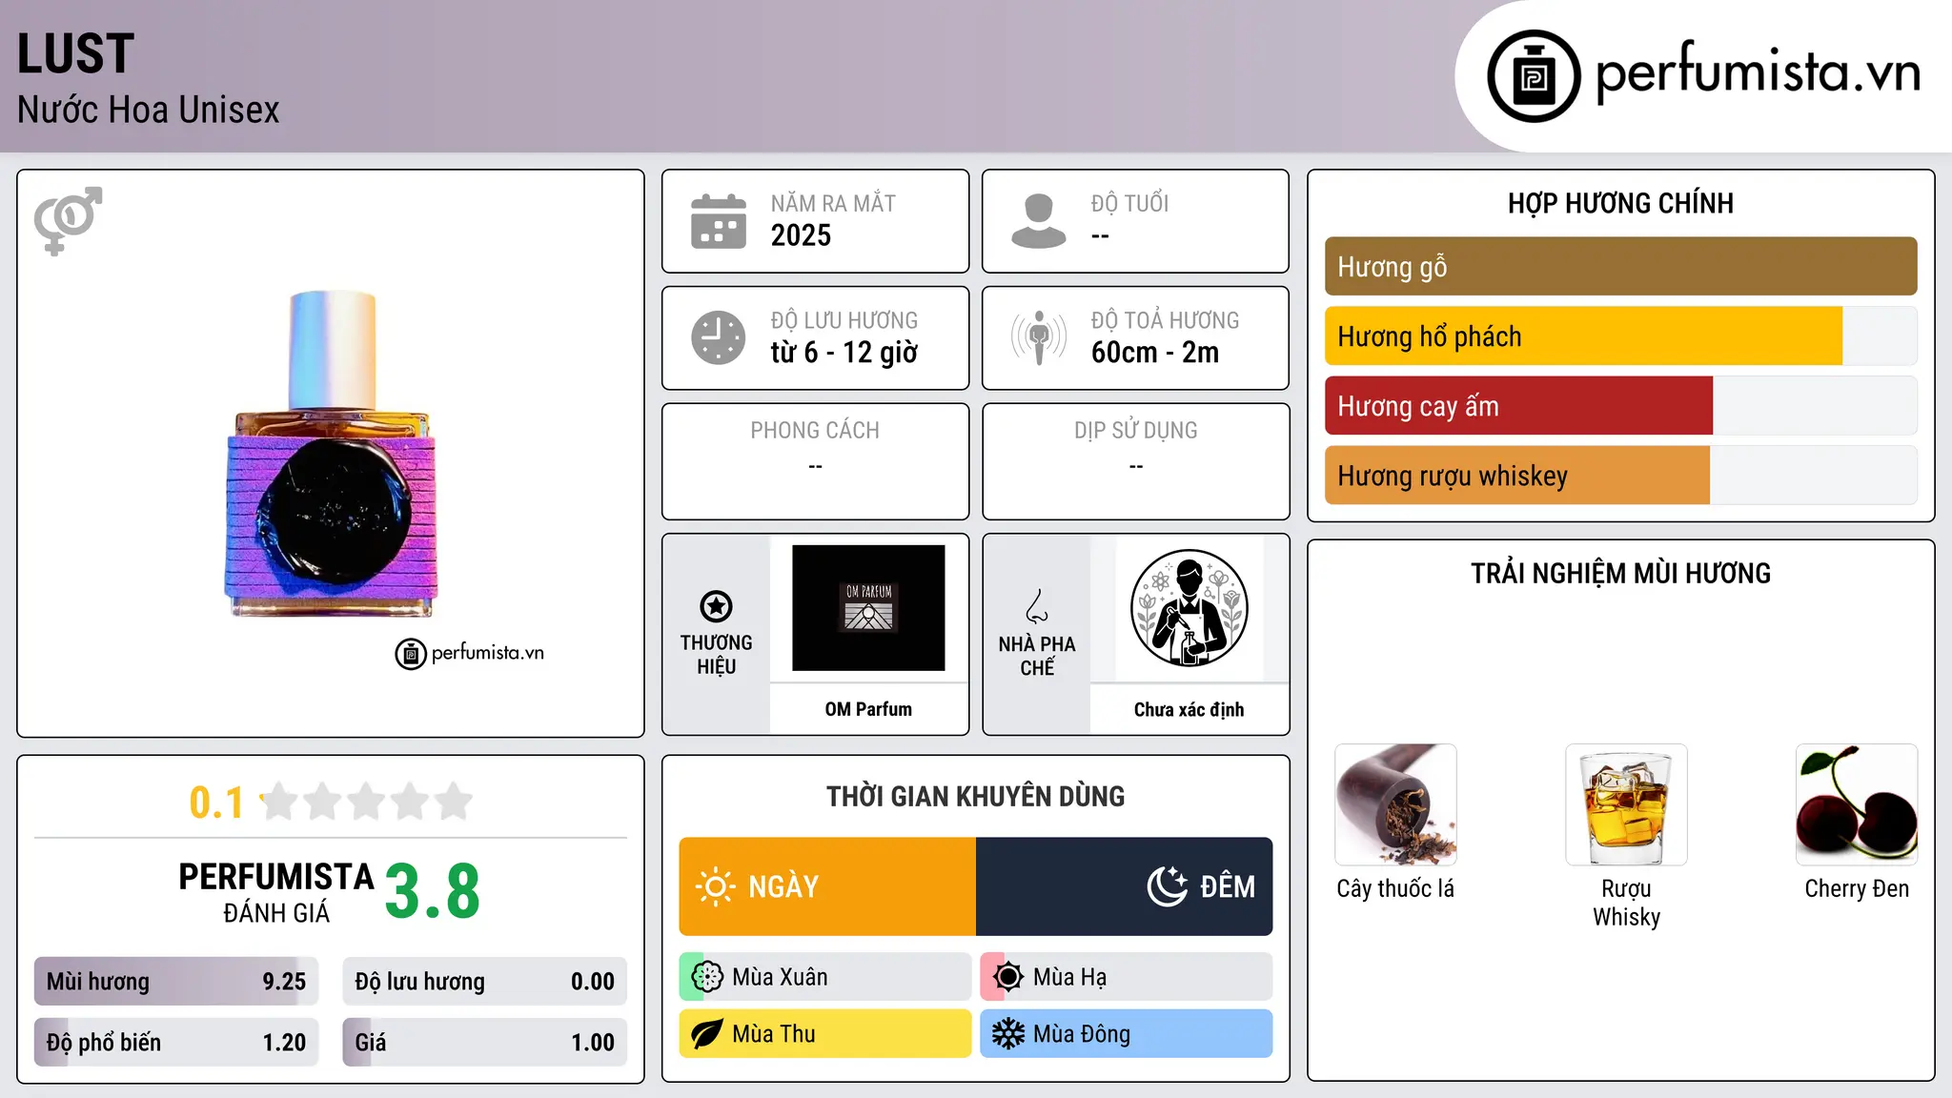Click the snowflake icon for Mùa Đông
1952x1098 pixels.
click(x=1007, y=1034)
